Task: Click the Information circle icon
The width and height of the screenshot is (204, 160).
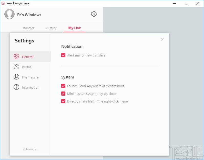Action: 16,87
